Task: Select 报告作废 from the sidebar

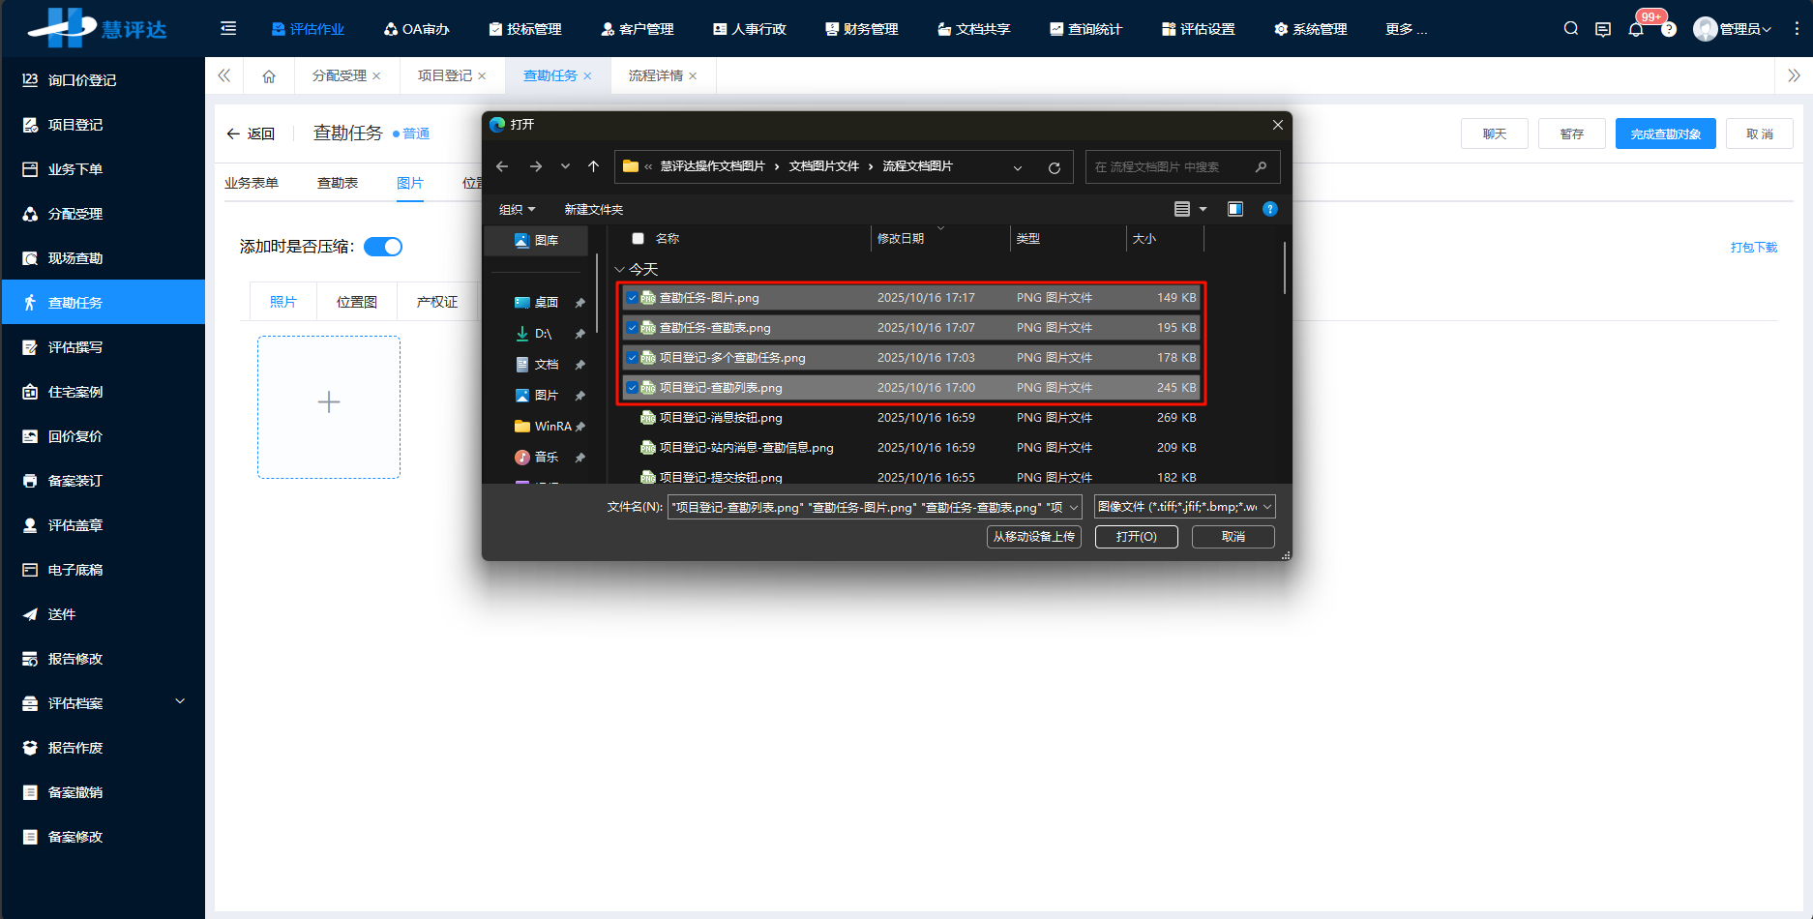Action: 74,747
